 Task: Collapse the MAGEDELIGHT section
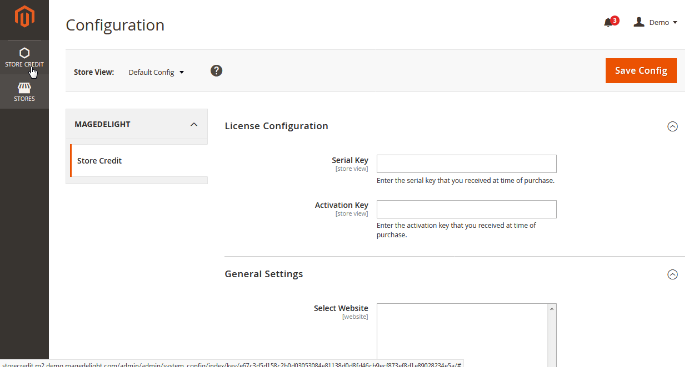(x=137, y=124)
